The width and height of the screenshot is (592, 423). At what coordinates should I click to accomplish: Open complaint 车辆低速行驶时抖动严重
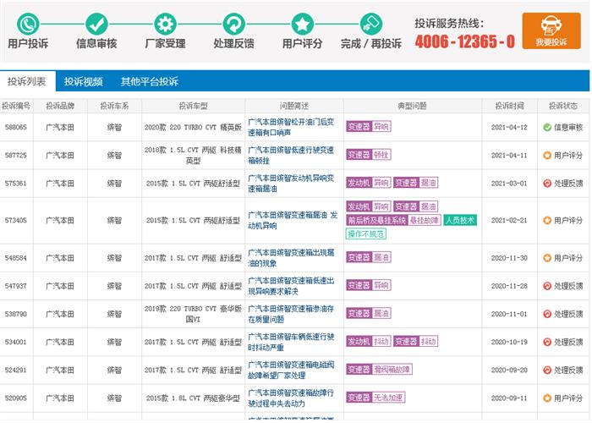(291, 342)
